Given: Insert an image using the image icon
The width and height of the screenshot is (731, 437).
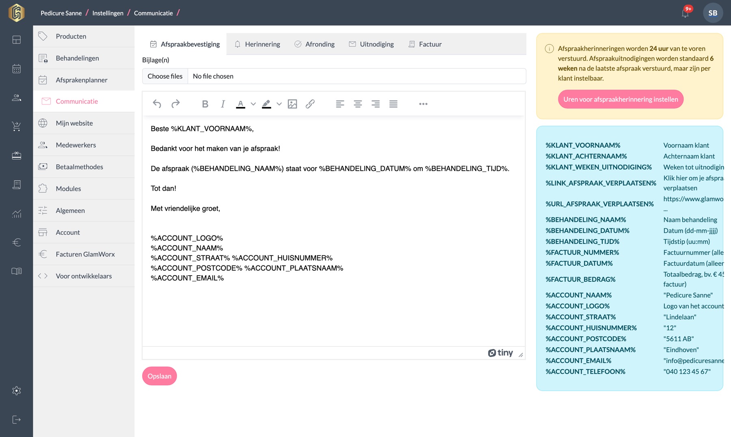Looking at the screenshot, I should [x=292, y=104].
